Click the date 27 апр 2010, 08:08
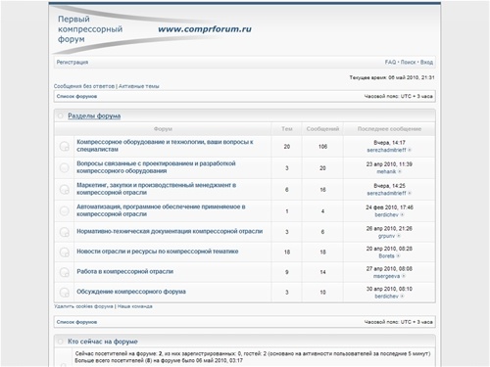Viewport: 490px width, 367px height. tap(389, 269)
